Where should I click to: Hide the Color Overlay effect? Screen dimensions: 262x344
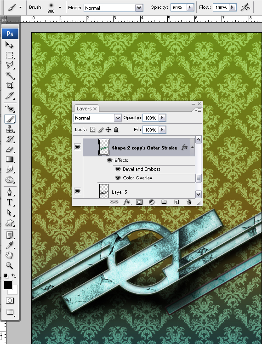click(x=118, y=178)
